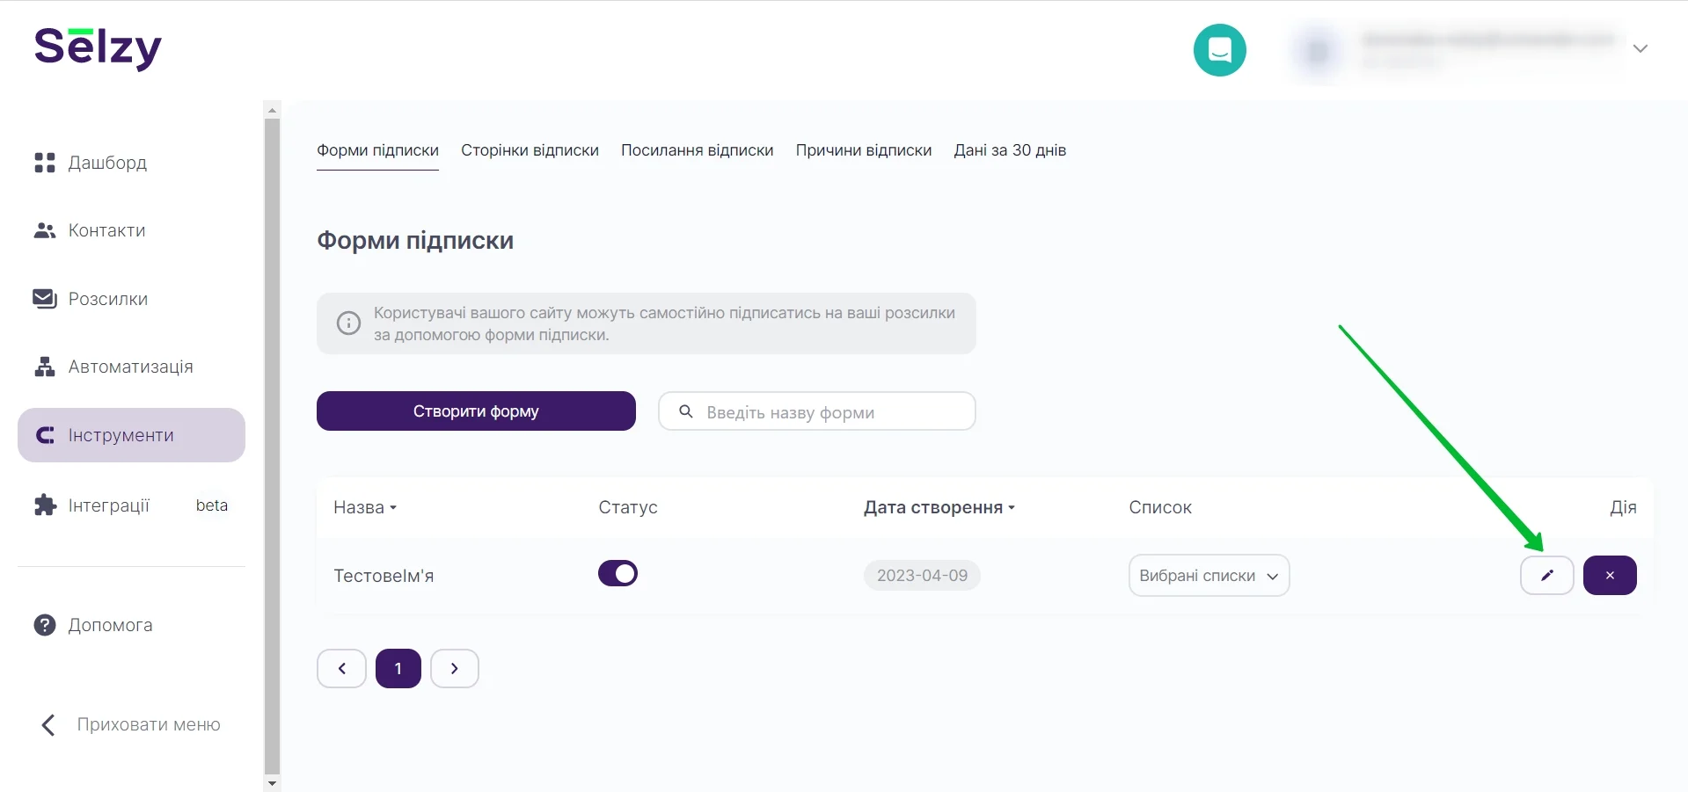Select the Контакти people icon

pyautogui.click(x=45, y=230)
